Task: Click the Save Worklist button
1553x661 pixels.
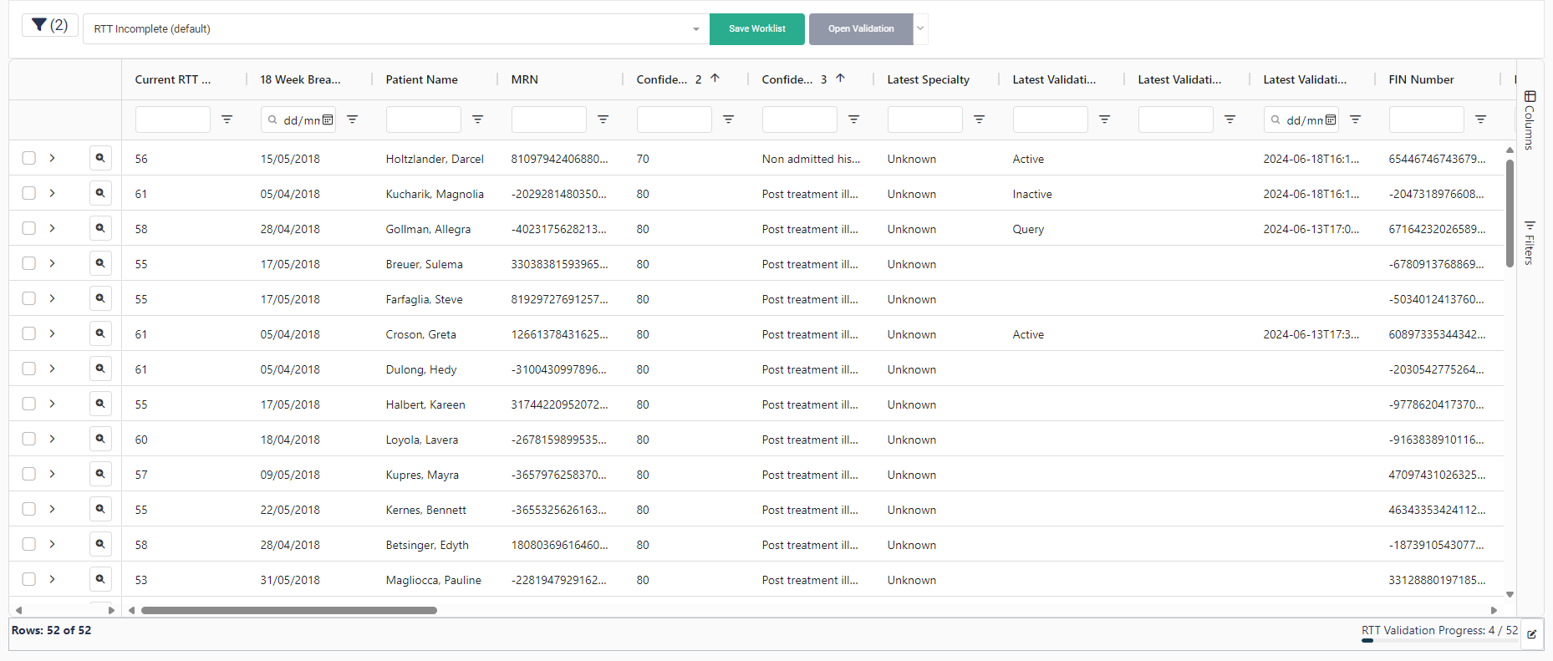Action: tap(756, 28)
